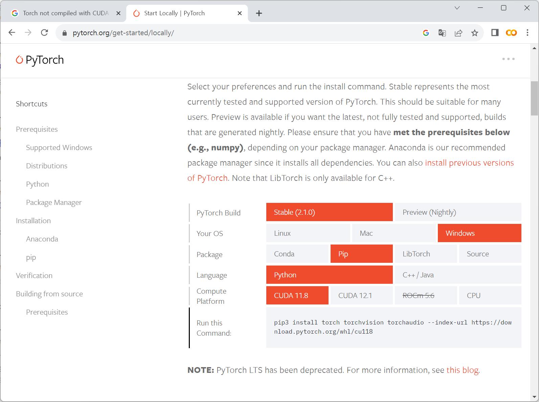Open install previous versions of PyTorch link

tap(469, 163)
